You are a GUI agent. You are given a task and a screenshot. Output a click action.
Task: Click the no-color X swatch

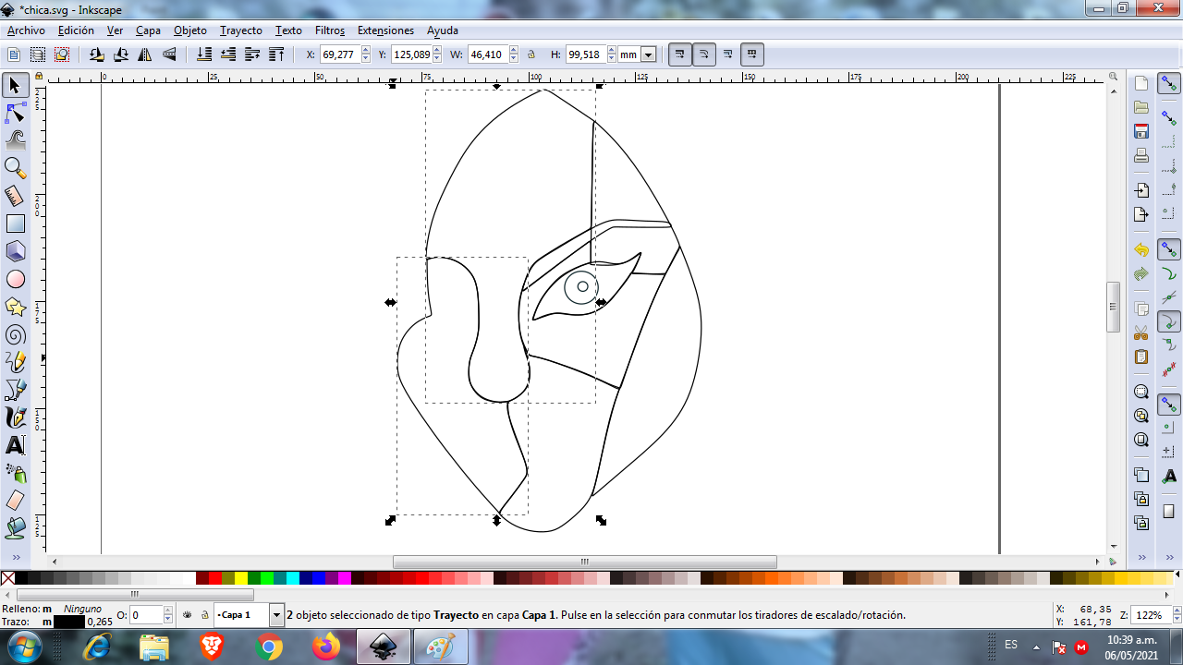tap(7, 578)
